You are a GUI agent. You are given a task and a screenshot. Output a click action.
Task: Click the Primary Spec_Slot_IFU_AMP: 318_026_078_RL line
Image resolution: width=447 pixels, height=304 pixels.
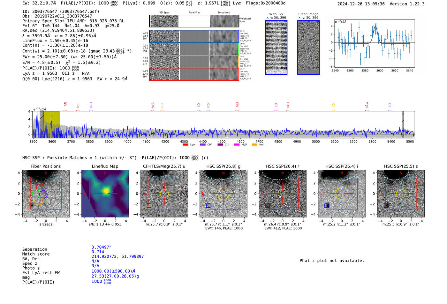click(73, 21)
